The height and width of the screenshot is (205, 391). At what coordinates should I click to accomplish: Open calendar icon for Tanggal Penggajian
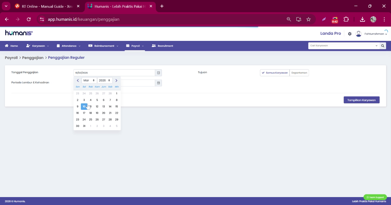point(158,73)
